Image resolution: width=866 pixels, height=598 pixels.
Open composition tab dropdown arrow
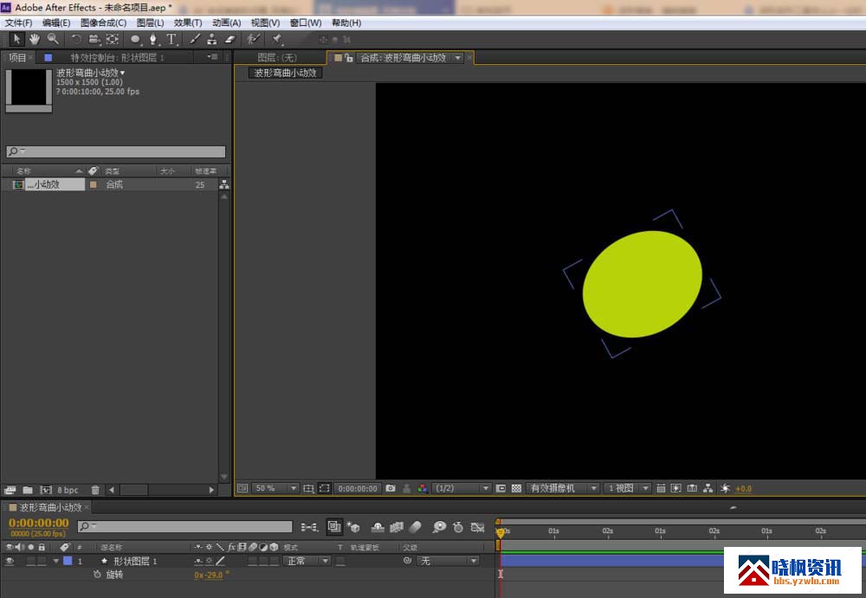coord(458,57)
